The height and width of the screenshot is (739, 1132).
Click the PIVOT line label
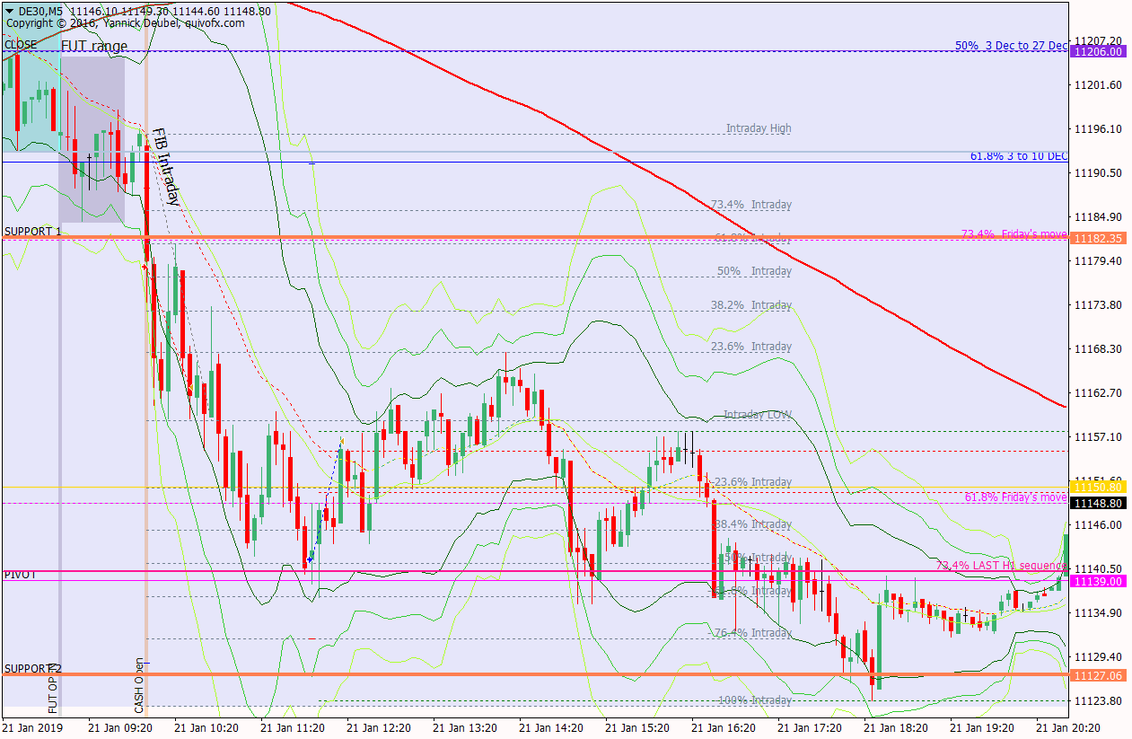[x=21, y=574]
